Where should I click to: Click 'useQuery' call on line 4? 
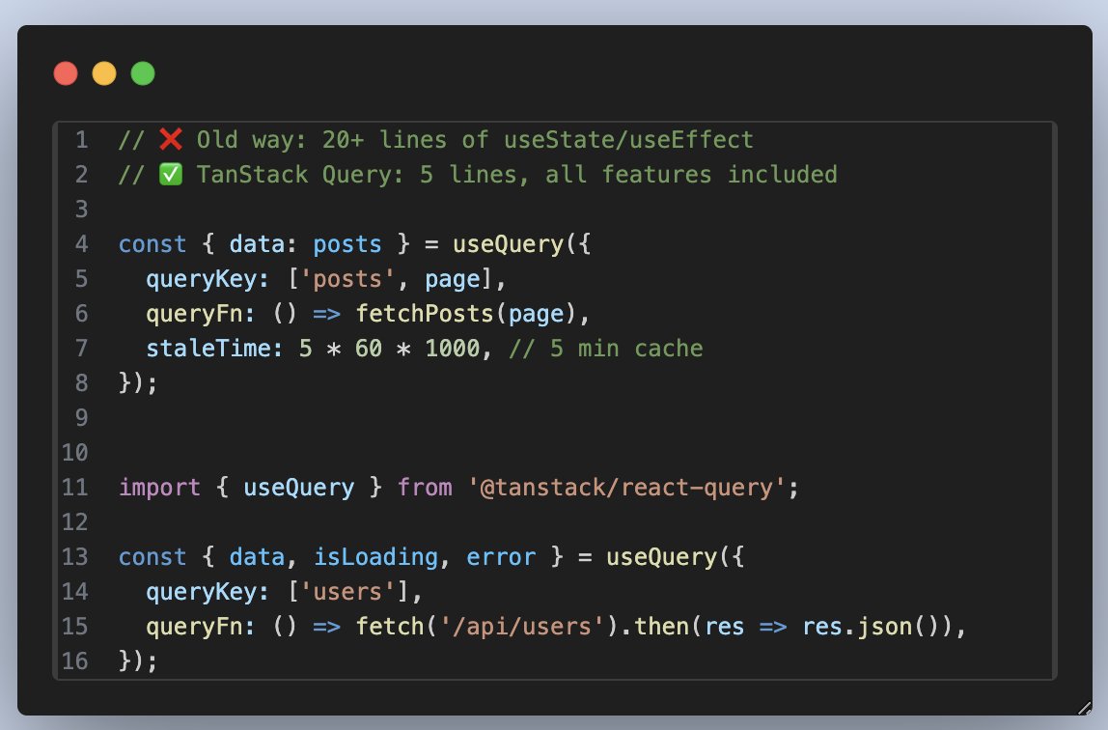(508, 243)
